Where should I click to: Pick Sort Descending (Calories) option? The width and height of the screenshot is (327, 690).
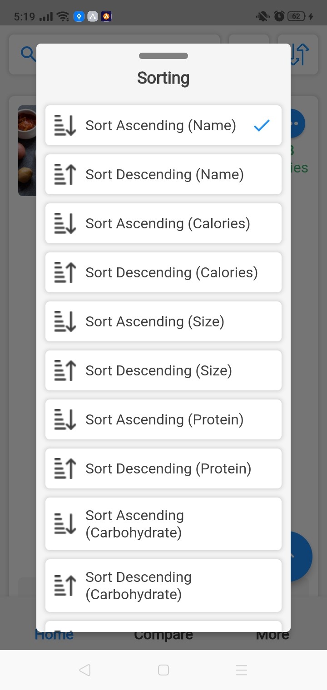click(171, 272)
